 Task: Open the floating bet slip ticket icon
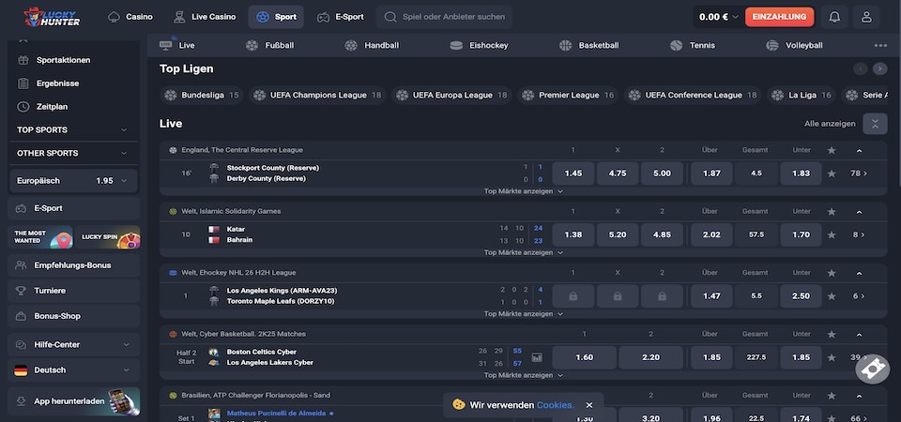click(x=872, y=369)
